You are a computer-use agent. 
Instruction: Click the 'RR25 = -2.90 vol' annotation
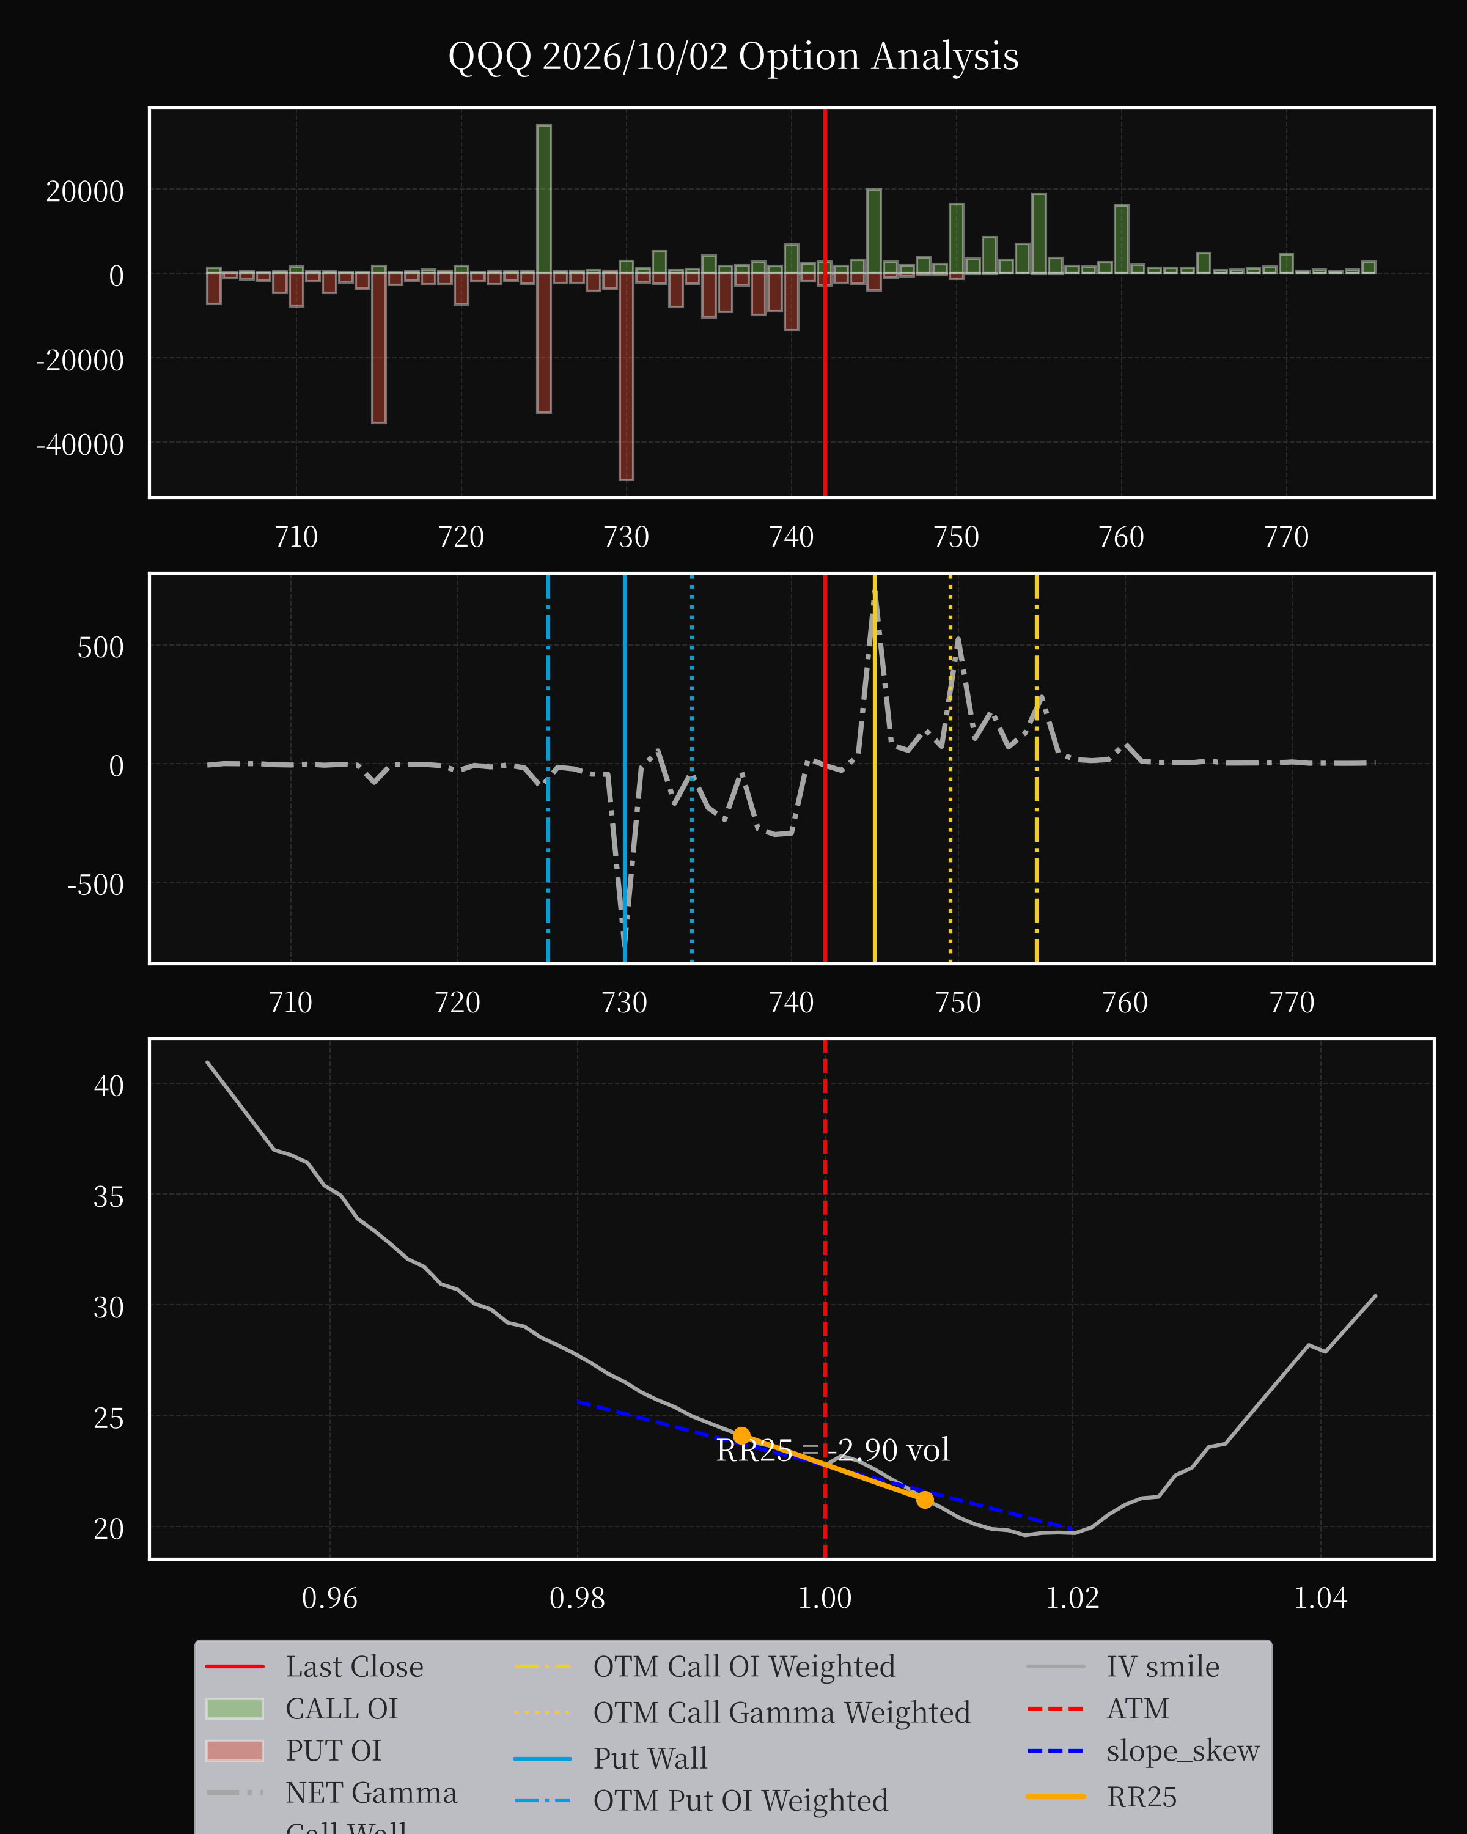point(833,1449)
